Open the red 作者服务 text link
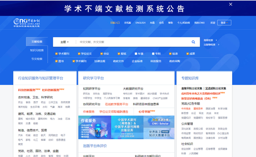This screenshot has height=157, width=256. [89, 112]
